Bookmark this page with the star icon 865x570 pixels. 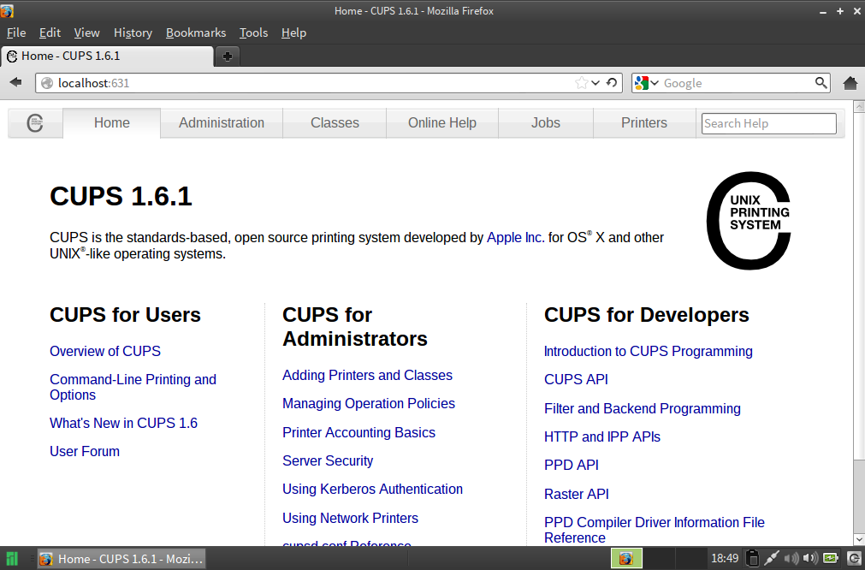click(x=581, y=83)
